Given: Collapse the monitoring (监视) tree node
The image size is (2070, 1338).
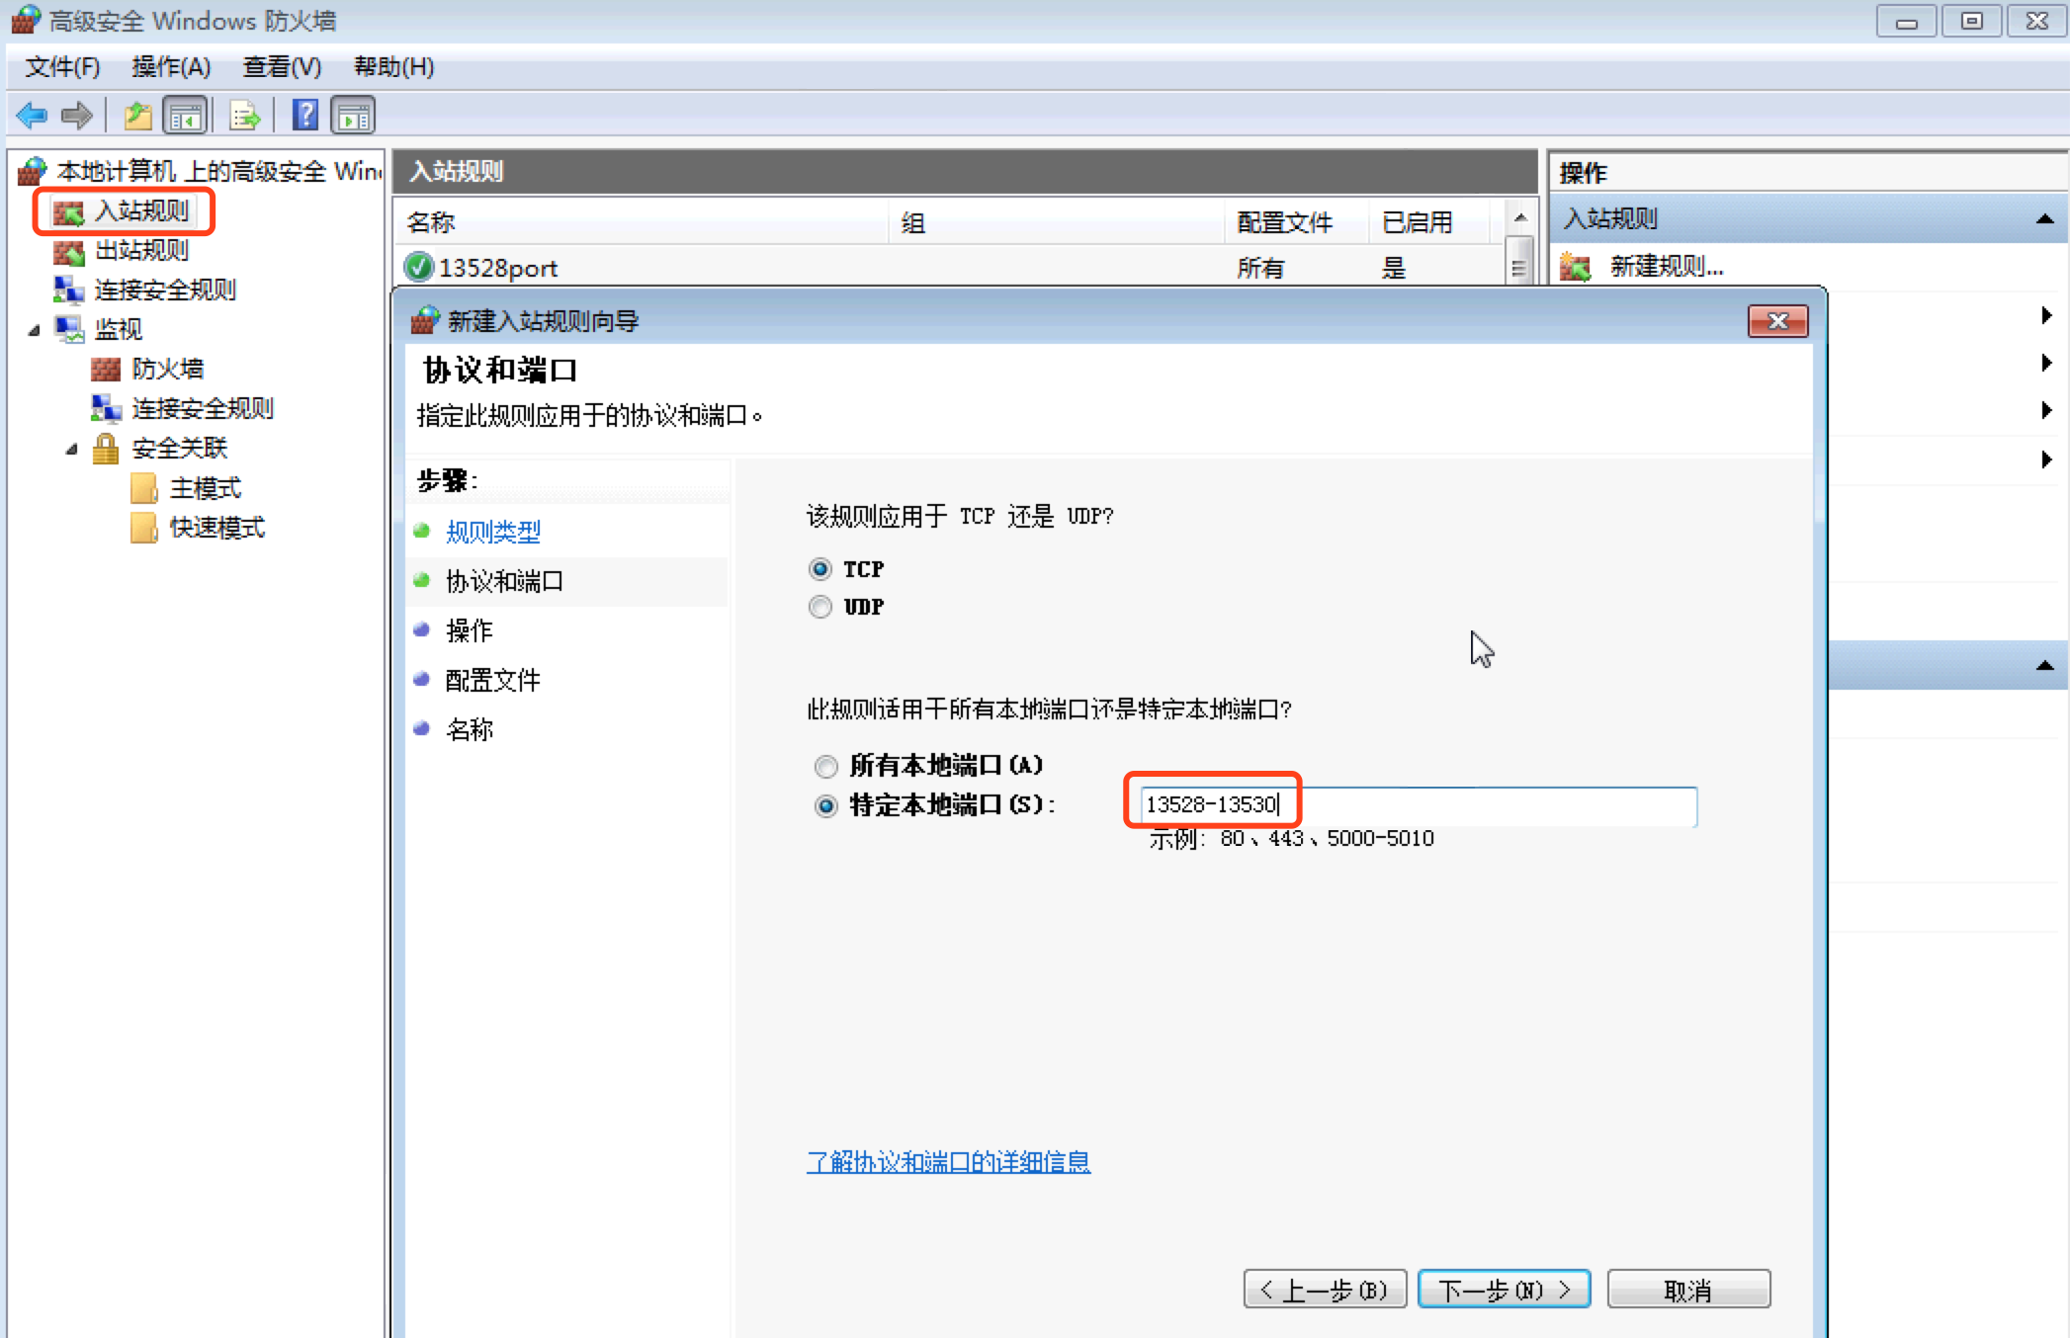Looking at the screenshot, I should (x=35, y=330).
